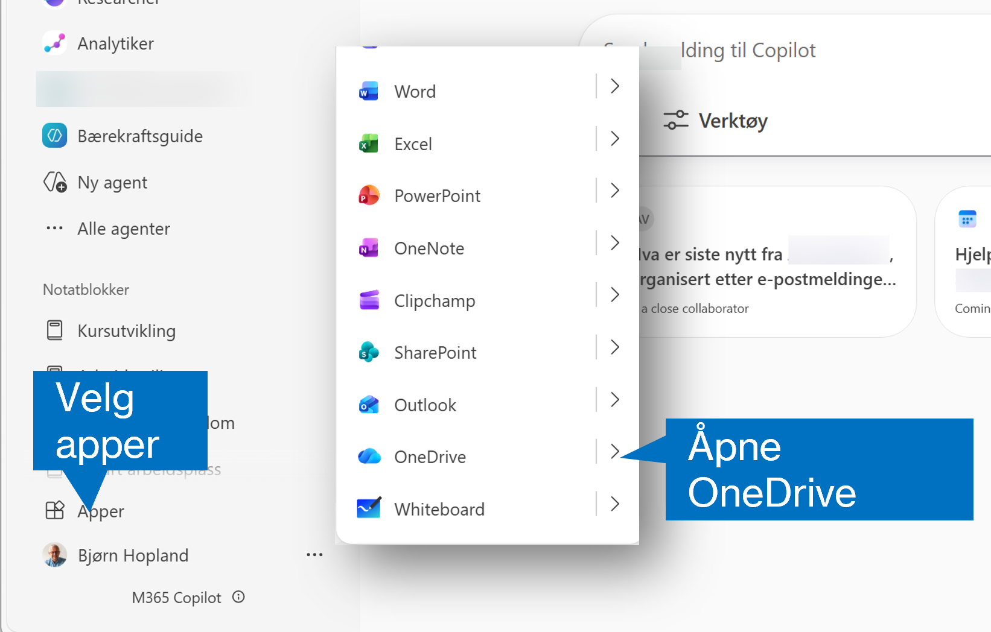
Task: Open the Apper menu in sidebar
Action: point(101,511)
